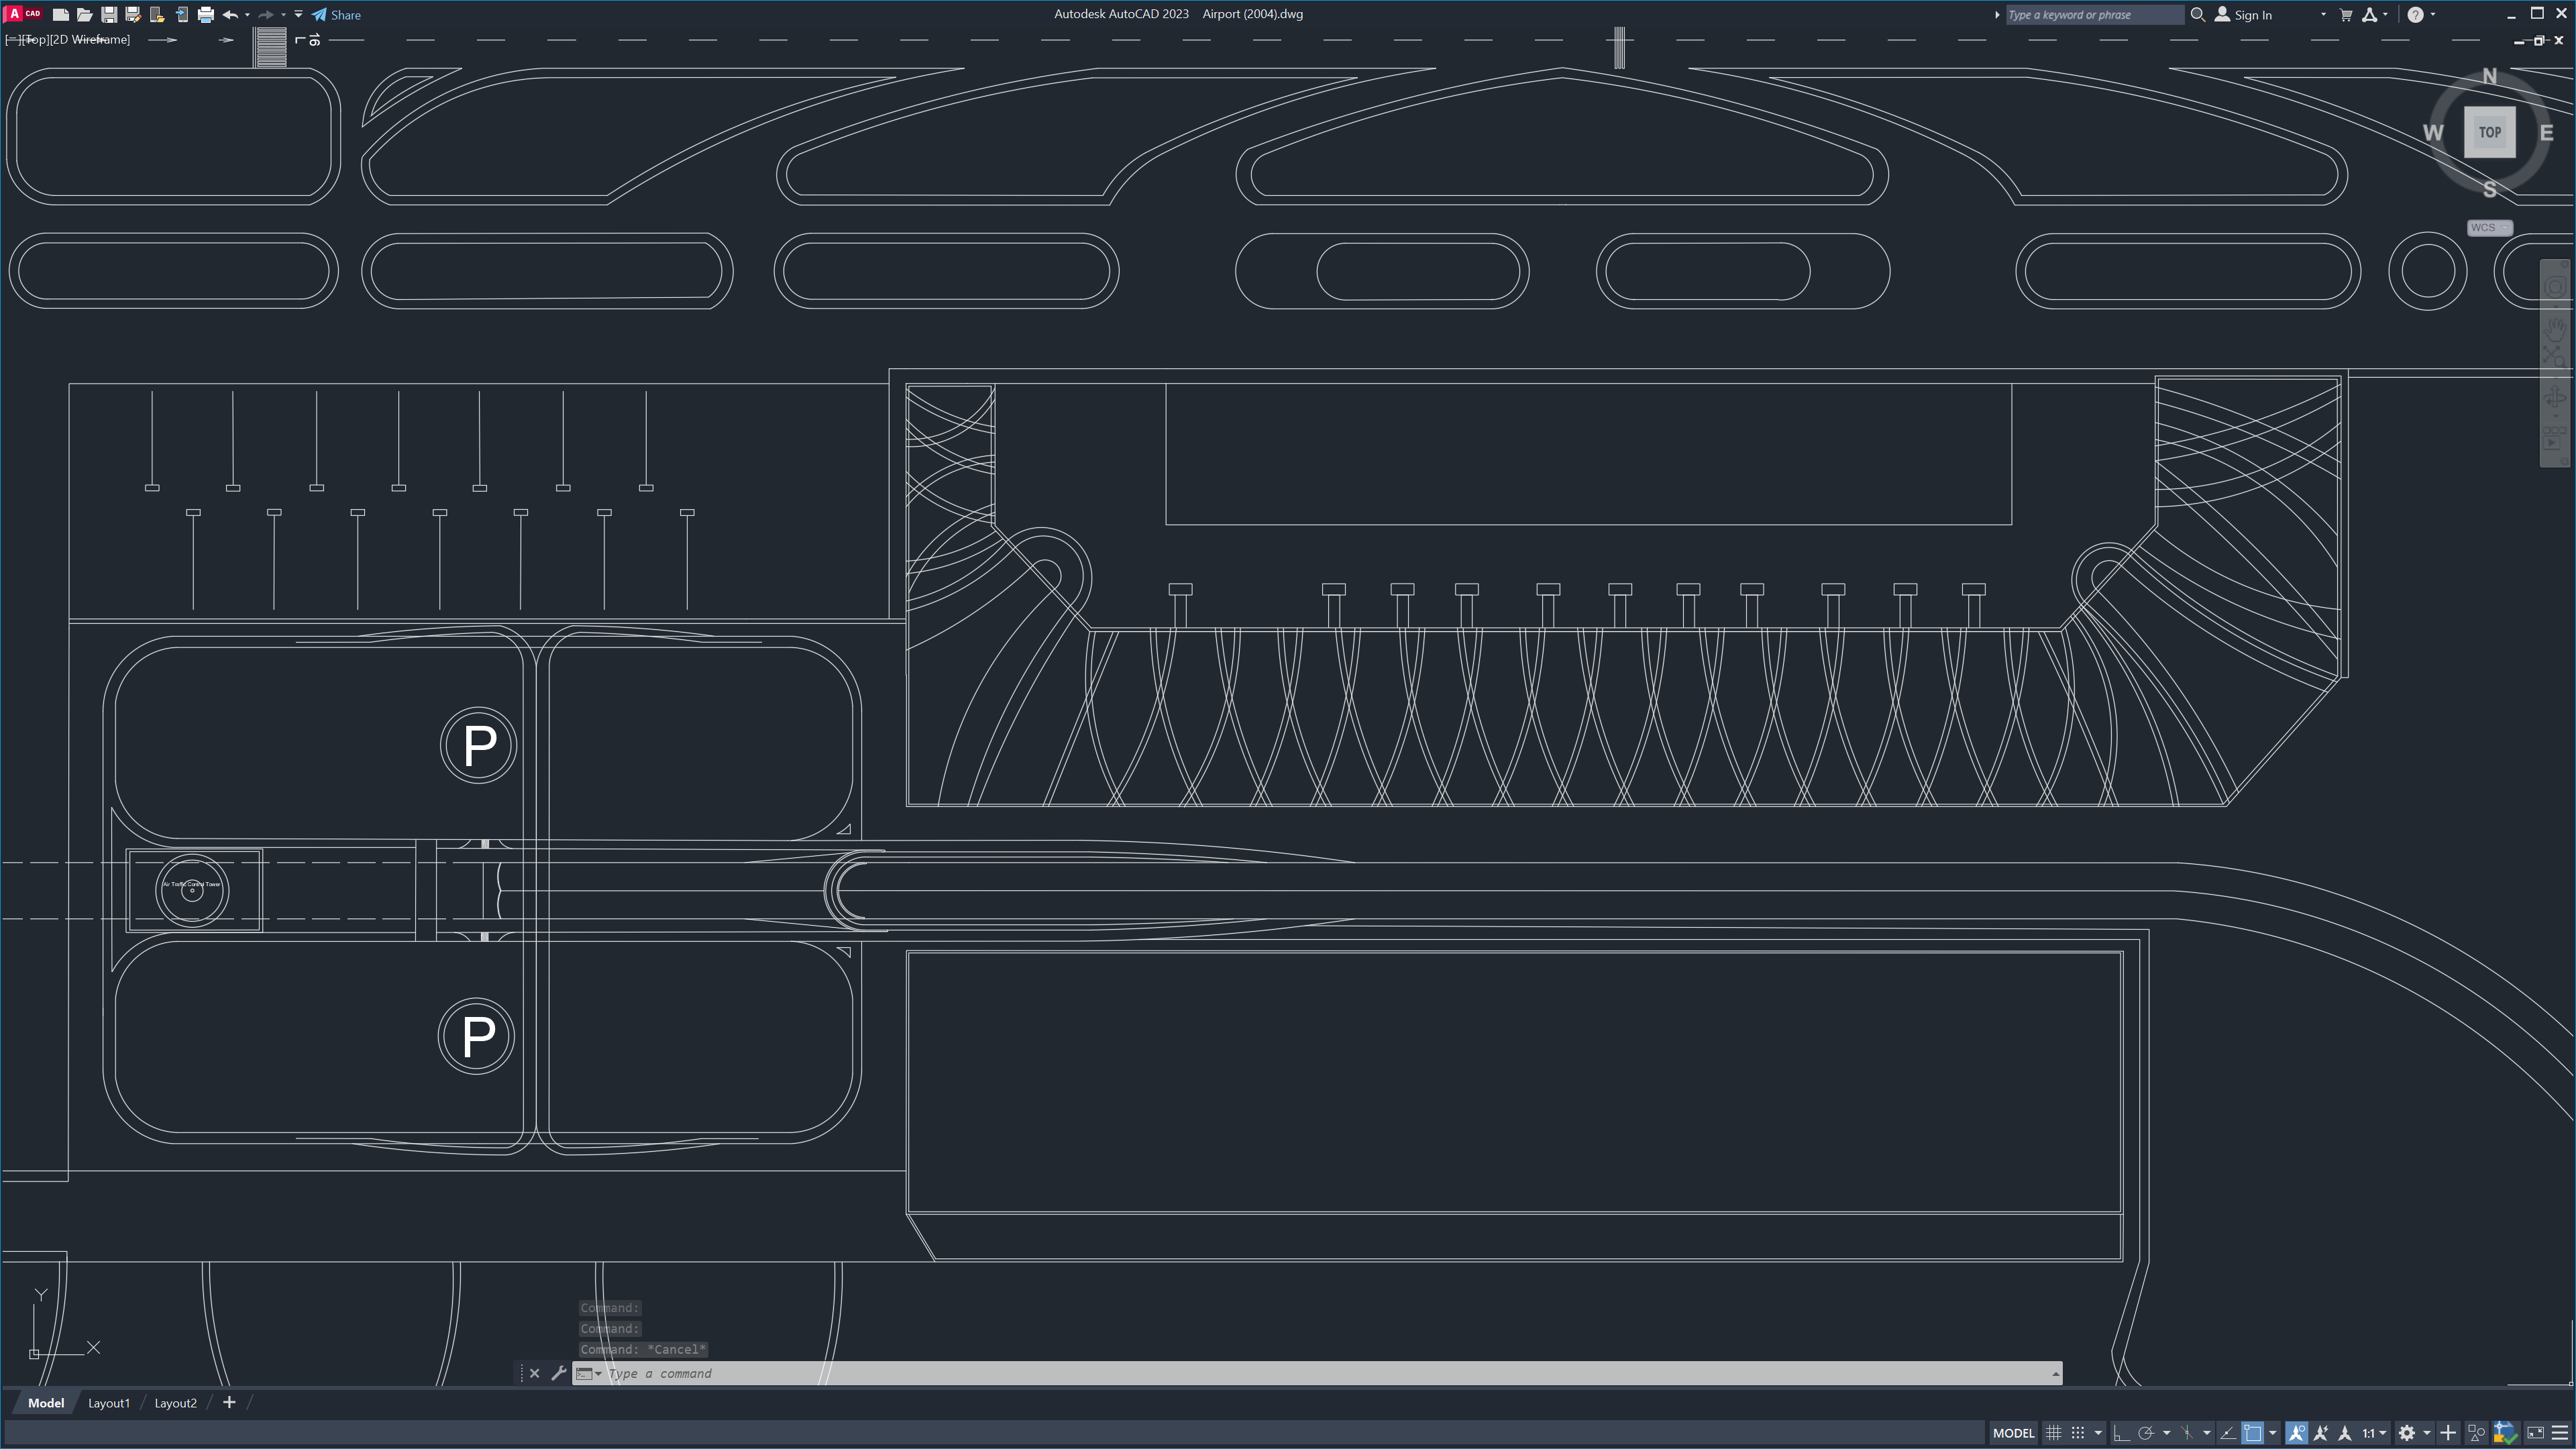Switch to the Layout1 tab

coord(109,1403)
